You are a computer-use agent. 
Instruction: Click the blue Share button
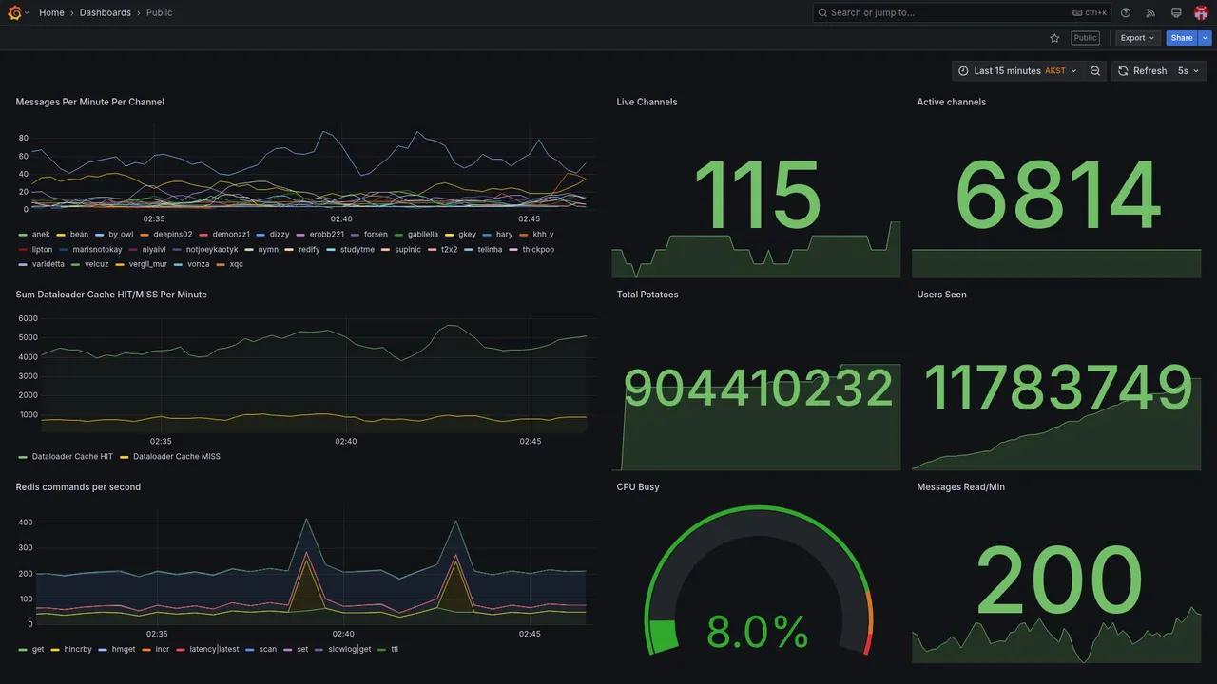pos(1182,38)
